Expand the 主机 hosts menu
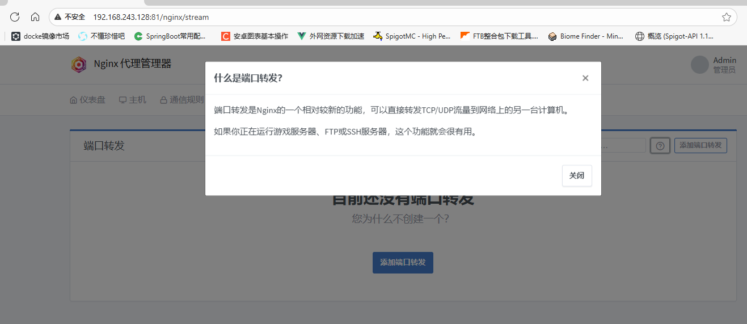Screen dimensions: 747x324 click(x=132, y=100)
